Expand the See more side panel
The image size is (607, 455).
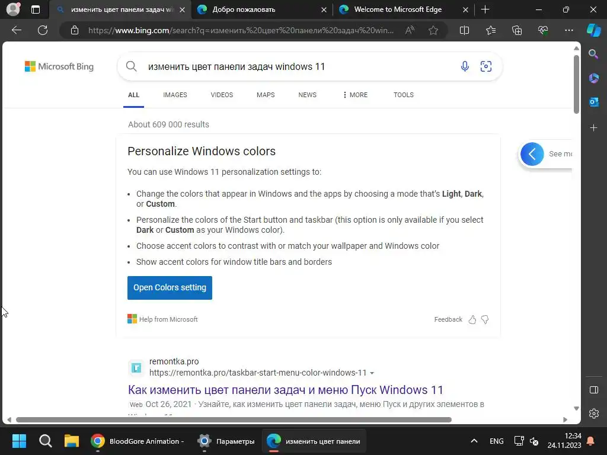click(532, 154)
